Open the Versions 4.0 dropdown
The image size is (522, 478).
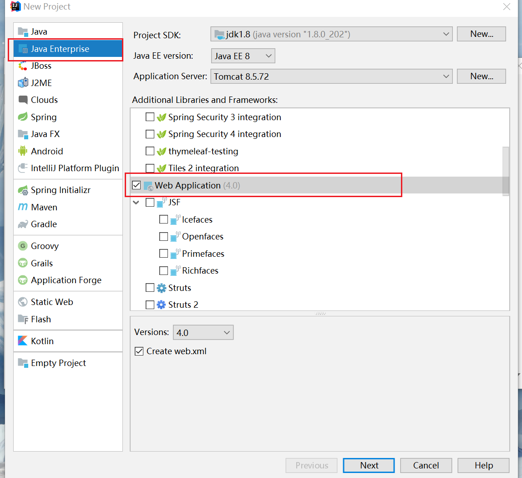coord(203,332)
